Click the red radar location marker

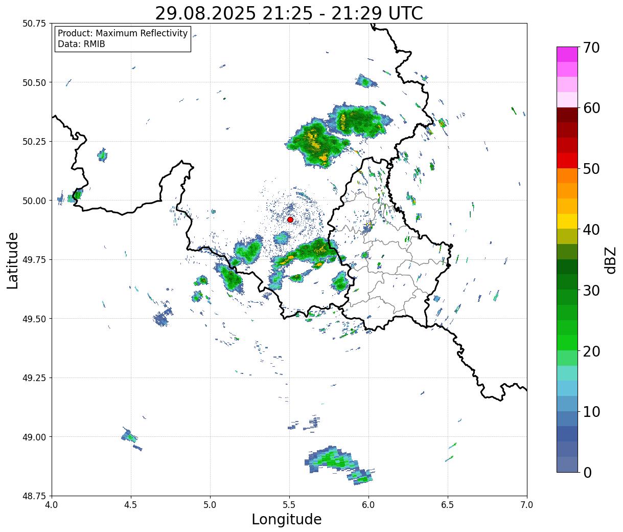tap(290, 219)
